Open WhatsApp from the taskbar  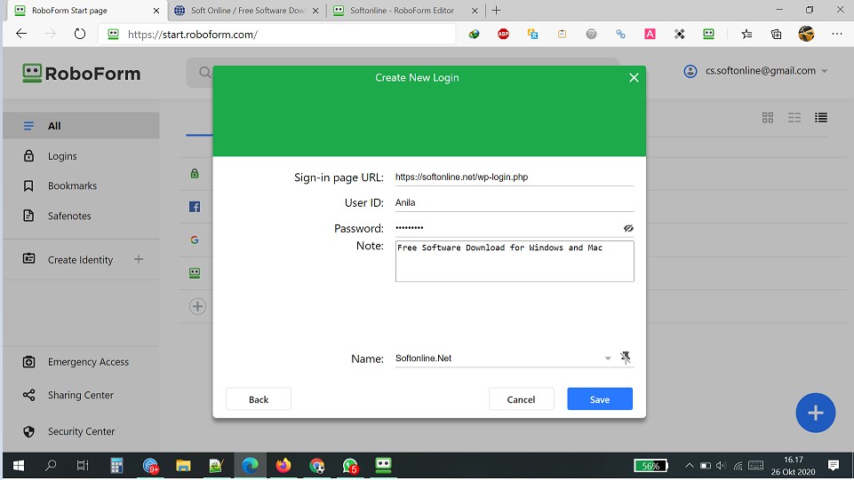[350, 466]
